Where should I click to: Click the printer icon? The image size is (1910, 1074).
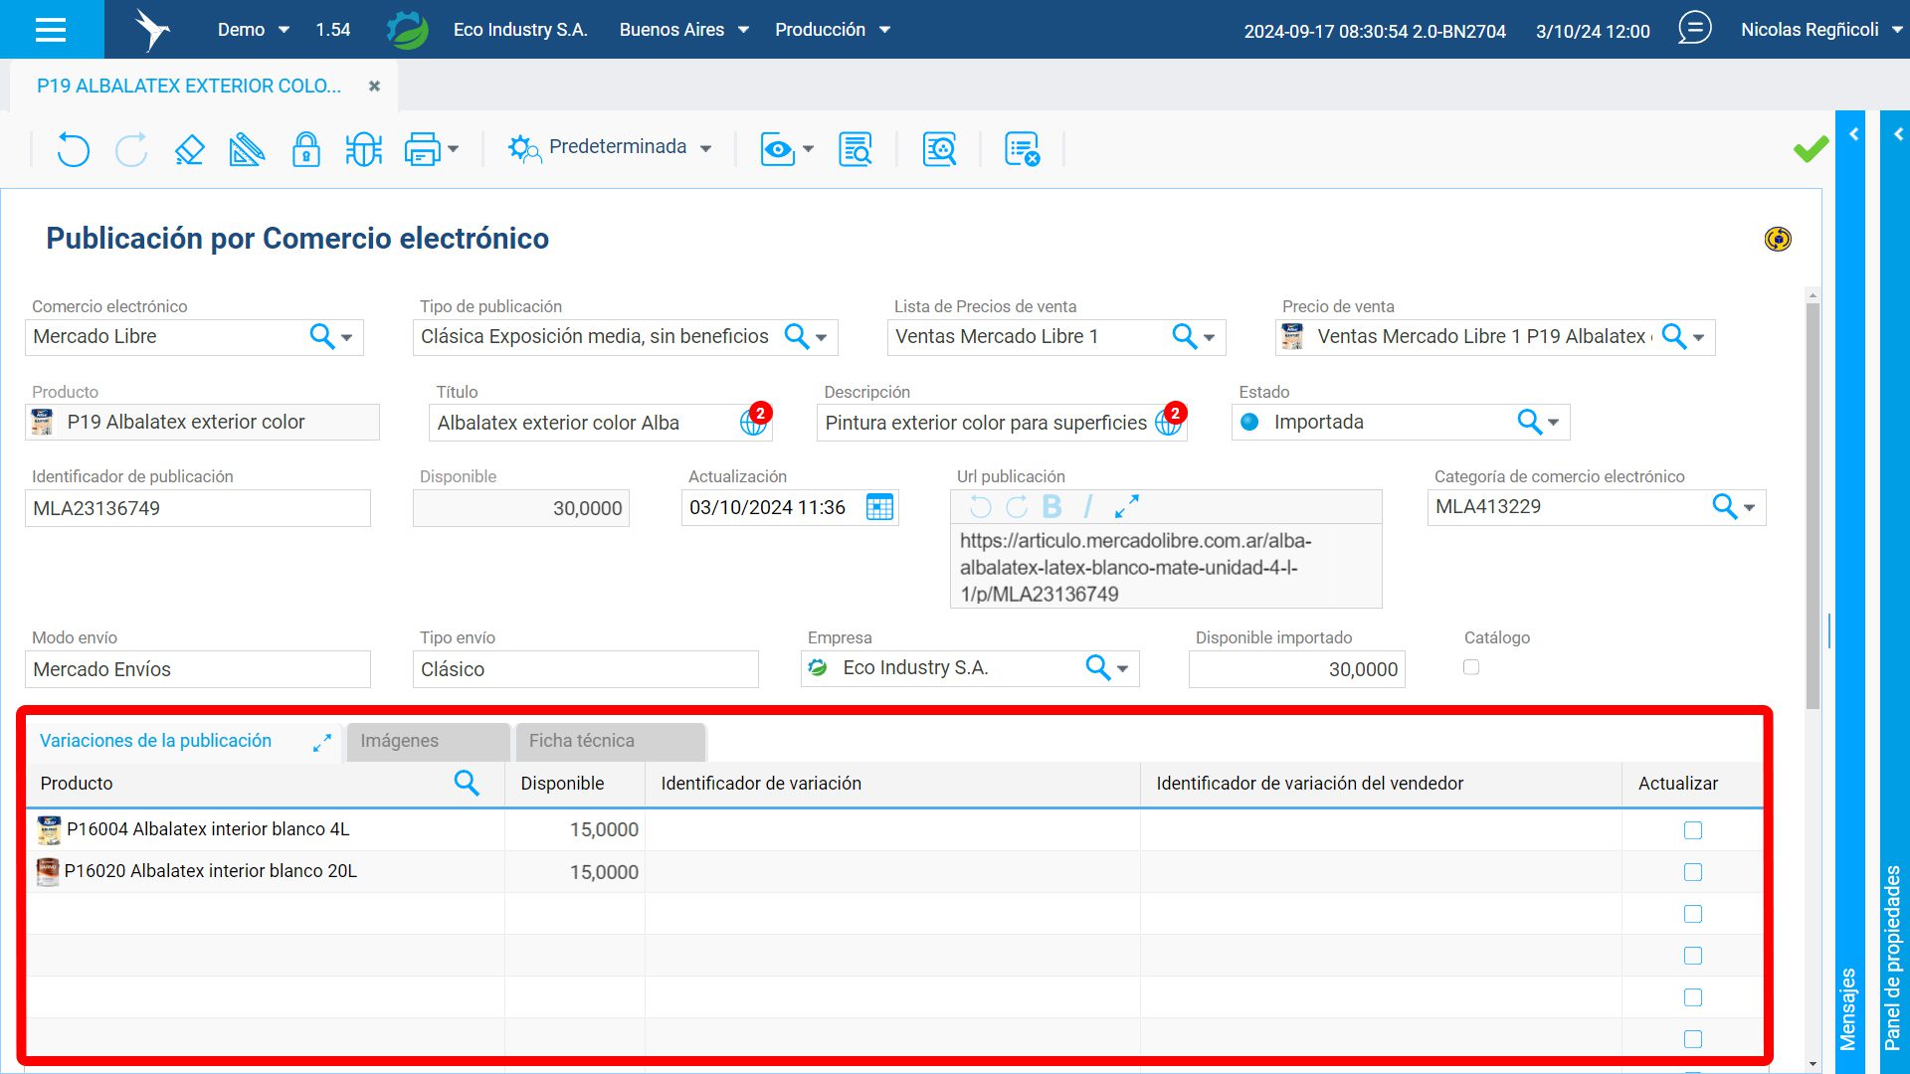pos(422,149)
